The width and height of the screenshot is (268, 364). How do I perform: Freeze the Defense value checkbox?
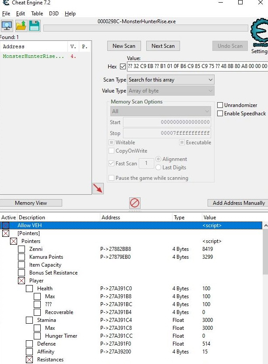coord(29,343)
